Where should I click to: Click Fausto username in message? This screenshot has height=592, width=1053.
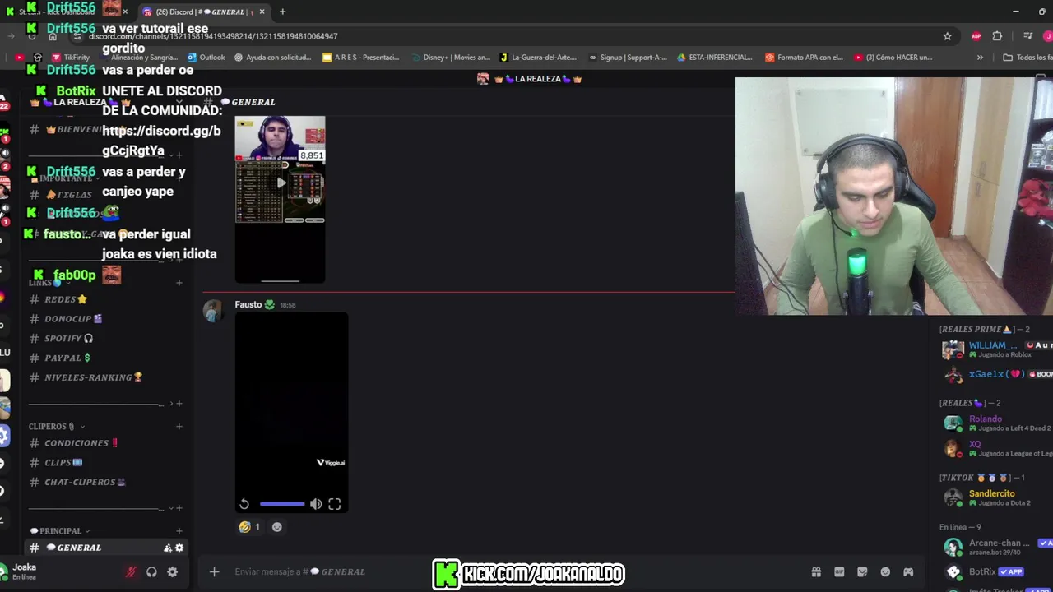tap(248, 304)
